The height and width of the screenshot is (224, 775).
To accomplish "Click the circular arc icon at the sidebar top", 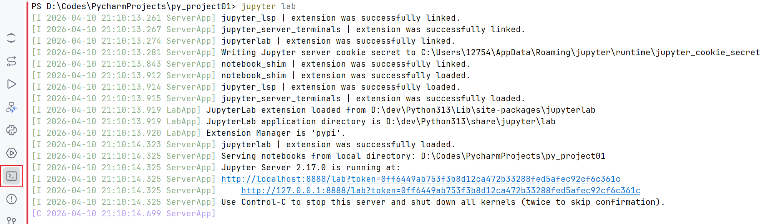I will 12,38.
